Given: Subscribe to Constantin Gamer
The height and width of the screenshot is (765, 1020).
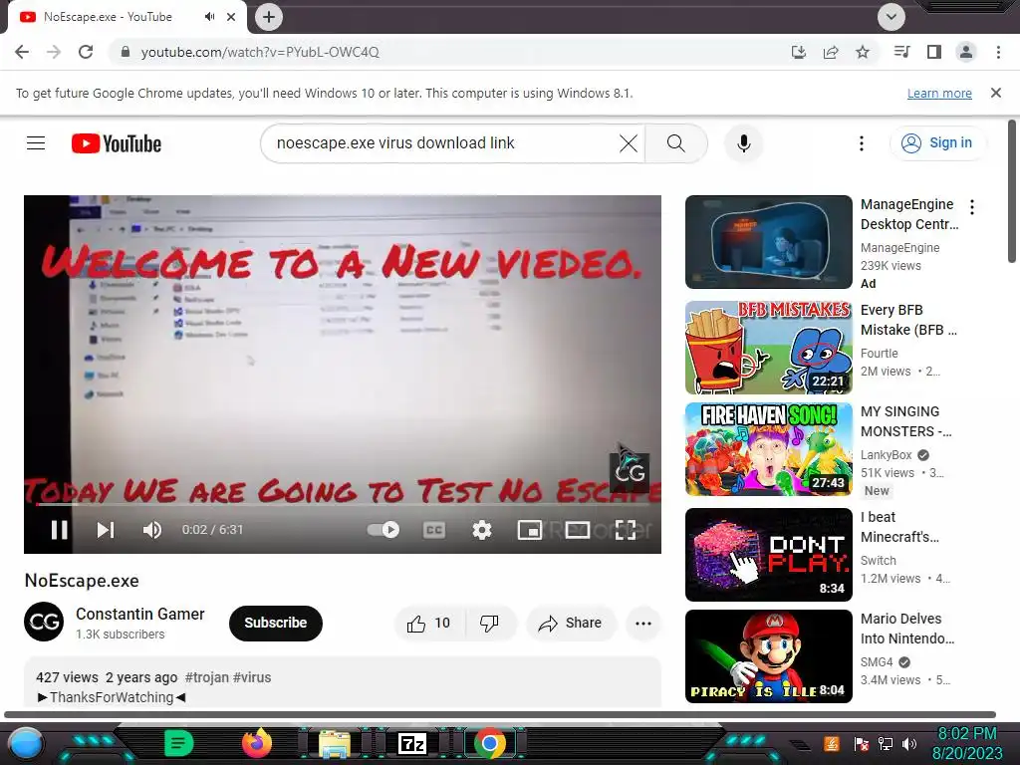Looking at the screenshot, I should pyautogui.click(x=276, y=624).
